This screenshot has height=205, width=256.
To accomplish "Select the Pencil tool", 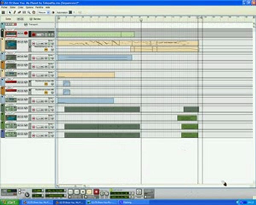I will (15, 13).
